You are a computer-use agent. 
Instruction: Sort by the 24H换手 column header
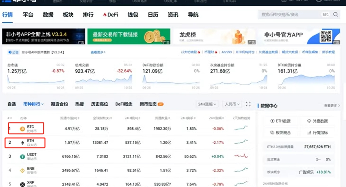click(188, 118)
